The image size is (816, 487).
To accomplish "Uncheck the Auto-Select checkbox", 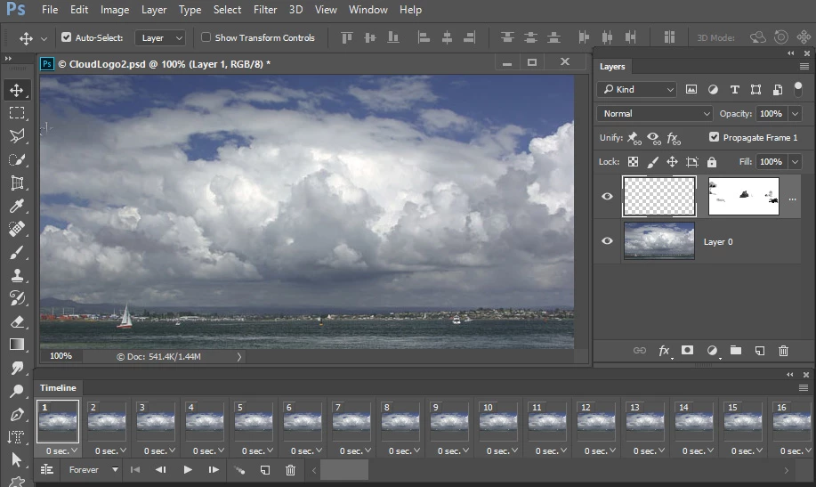I will click(67, 38).
